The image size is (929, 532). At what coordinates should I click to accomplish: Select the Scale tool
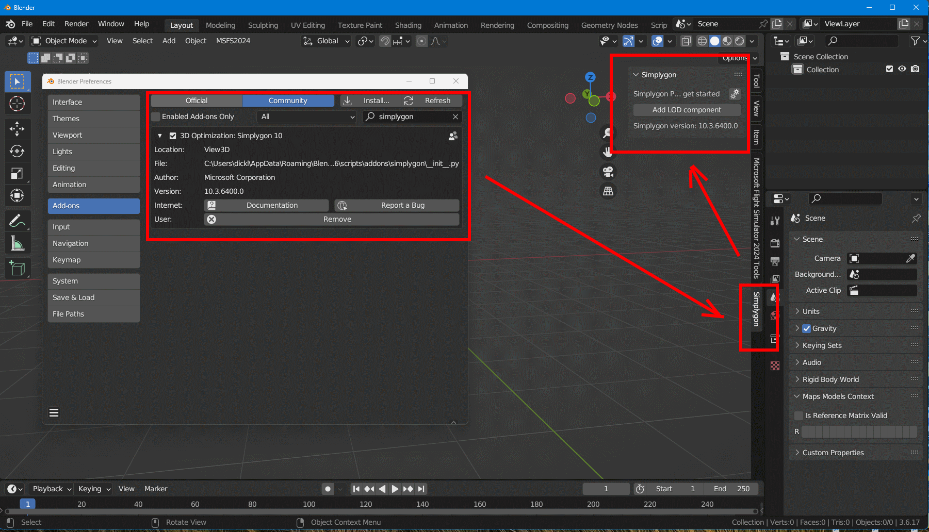click(18, 173)
